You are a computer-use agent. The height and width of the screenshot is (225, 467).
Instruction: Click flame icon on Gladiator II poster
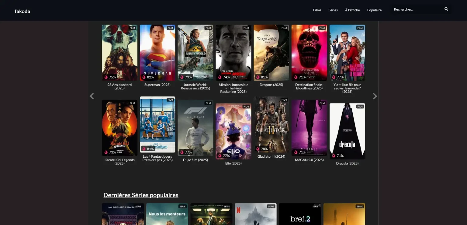(258, 149)
